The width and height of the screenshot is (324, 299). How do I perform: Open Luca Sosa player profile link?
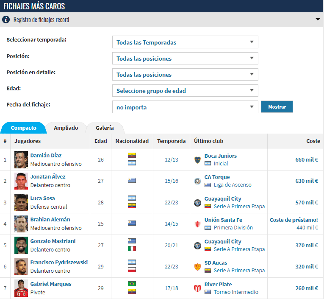point(43,198)
